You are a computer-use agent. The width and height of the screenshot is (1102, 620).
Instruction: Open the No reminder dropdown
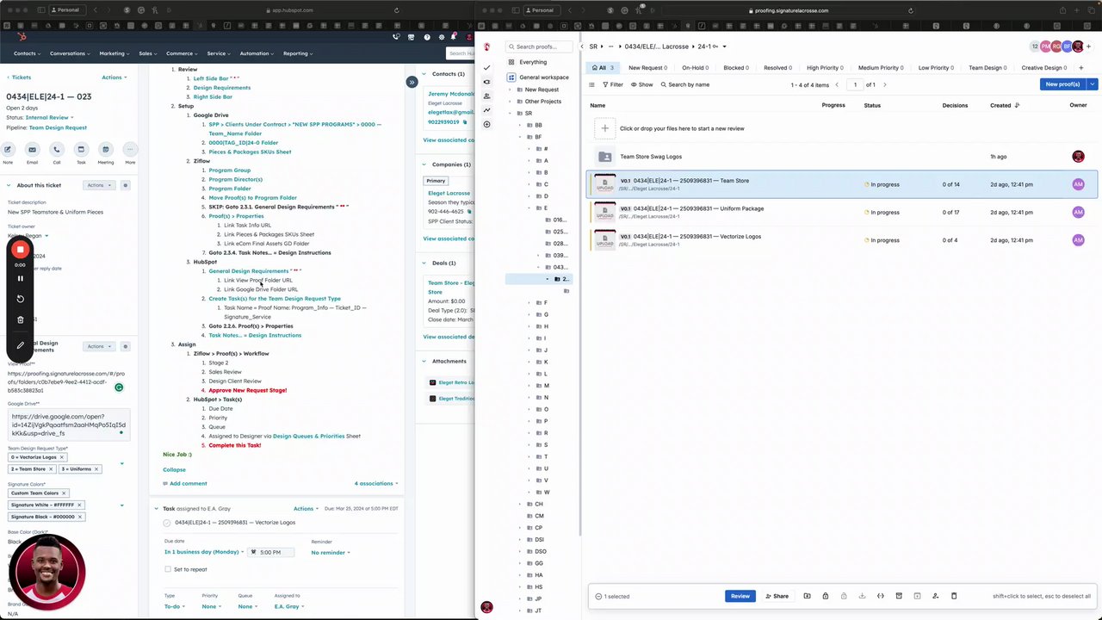[330, 552]
